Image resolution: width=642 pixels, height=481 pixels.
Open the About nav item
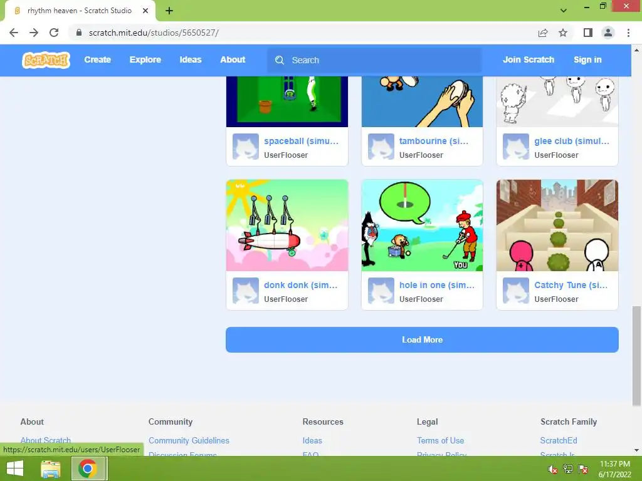click(x=233, y=59)
